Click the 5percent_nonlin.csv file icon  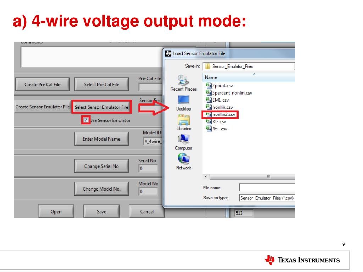208,92
